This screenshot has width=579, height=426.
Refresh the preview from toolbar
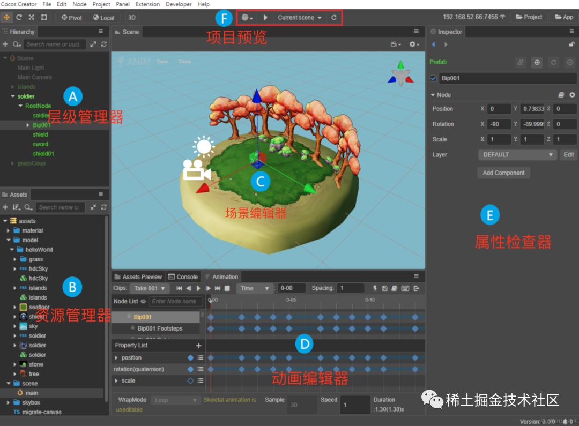pyautogui.click(x=334, y=17)
